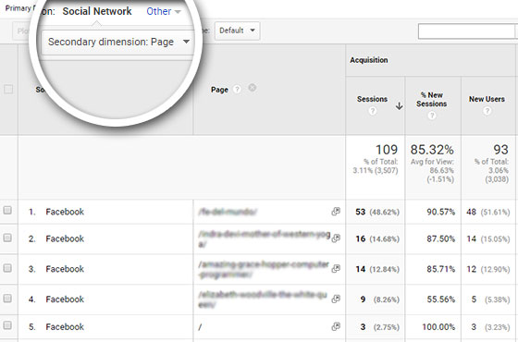Focus the table search input field
The height and width of the screenshot is (342, 518).
pyautogui.click(x=466, y=31)
